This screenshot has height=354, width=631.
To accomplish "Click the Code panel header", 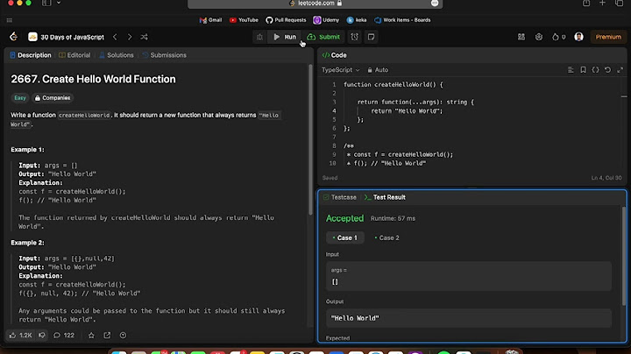I will tap(335, 55).
